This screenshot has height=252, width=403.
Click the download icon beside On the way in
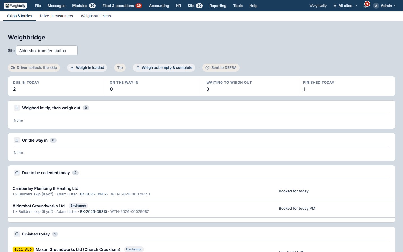point(17,140)
